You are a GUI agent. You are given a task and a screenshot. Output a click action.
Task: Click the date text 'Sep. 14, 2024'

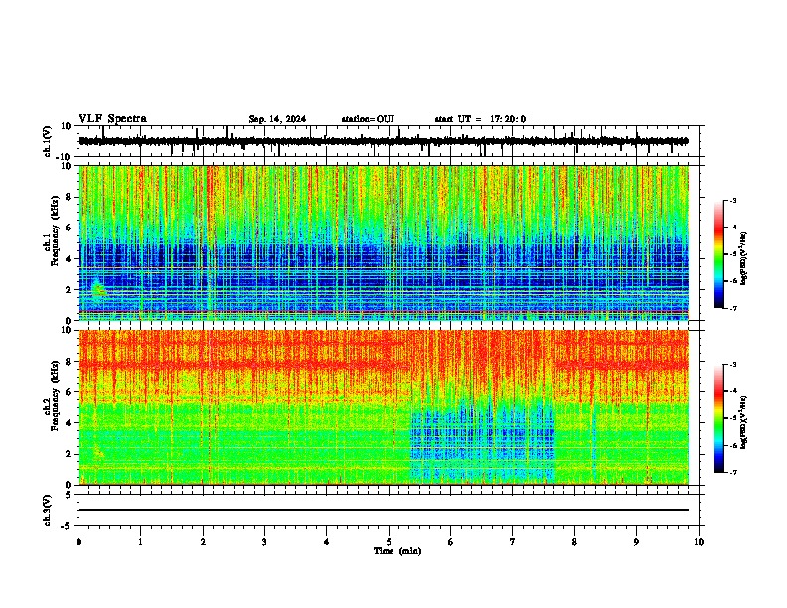pyautogui.click(x=277, y=119)
